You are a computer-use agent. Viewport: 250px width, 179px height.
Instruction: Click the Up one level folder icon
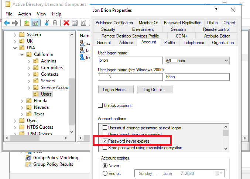[27, 23]
